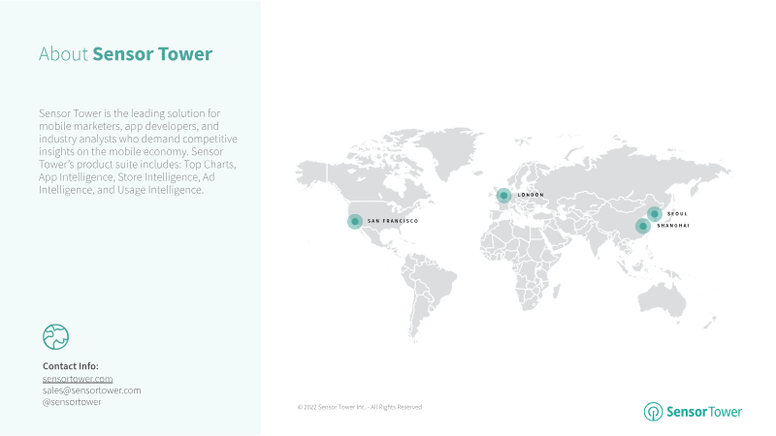Select the Shanghai marker dot on map
The image size is (776, 436).
click(641, 226)
